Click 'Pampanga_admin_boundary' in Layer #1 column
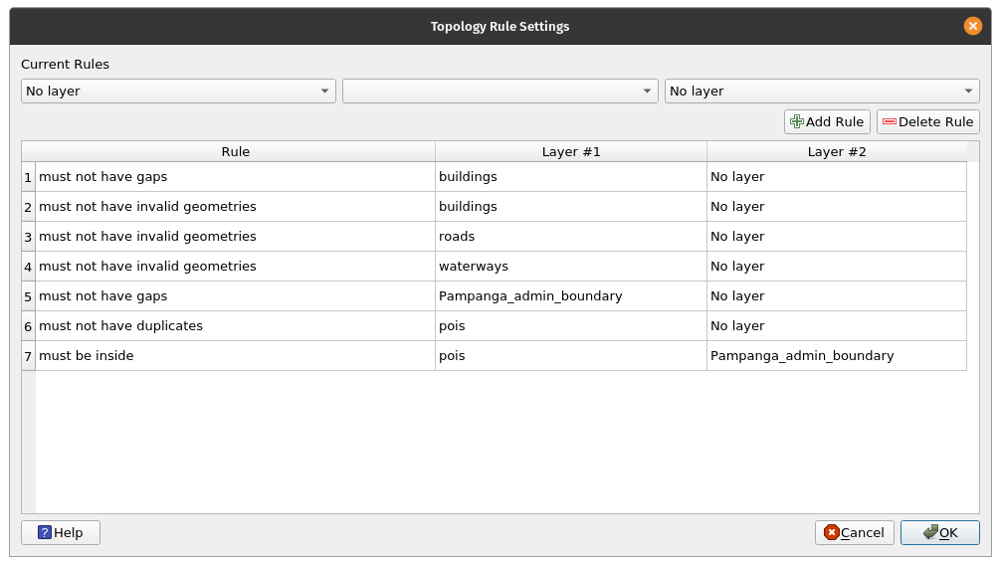 pos(571,296)
